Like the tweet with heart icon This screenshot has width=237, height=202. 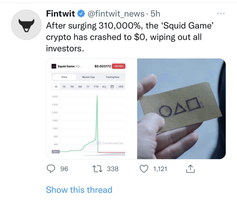[144, 169]
